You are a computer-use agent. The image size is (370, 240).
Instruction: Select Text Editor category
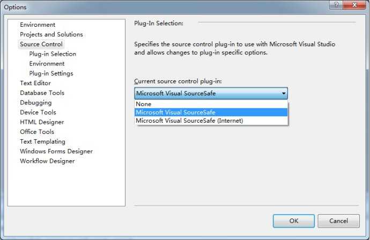coord(35,83)
